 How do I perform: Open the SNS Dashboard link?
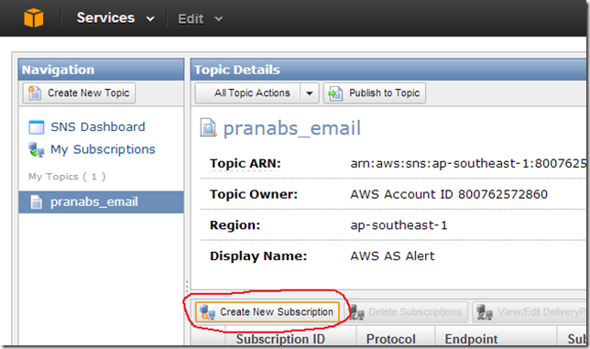coord(98,126)
